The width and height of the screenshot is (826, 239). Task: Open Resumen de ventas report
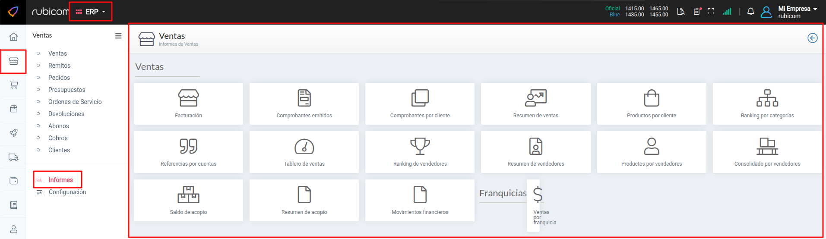536,104
